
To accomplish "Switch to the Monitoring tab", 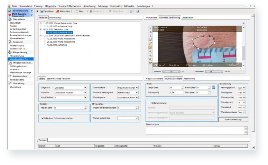I will pyautogui.click(x=189, y=79).
